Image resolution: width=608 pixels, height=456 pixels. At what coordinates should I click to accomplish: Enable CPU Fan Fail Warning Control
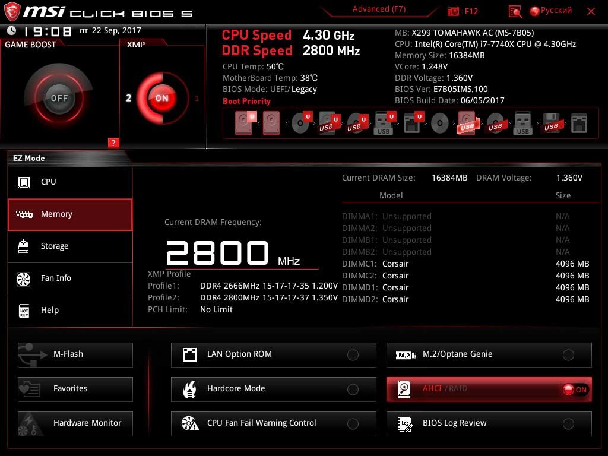pyautogui.click(x=273, y=423)
